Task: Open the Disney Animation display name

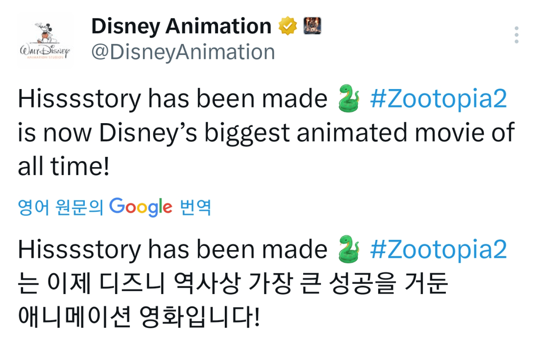Action: point(181,26)
